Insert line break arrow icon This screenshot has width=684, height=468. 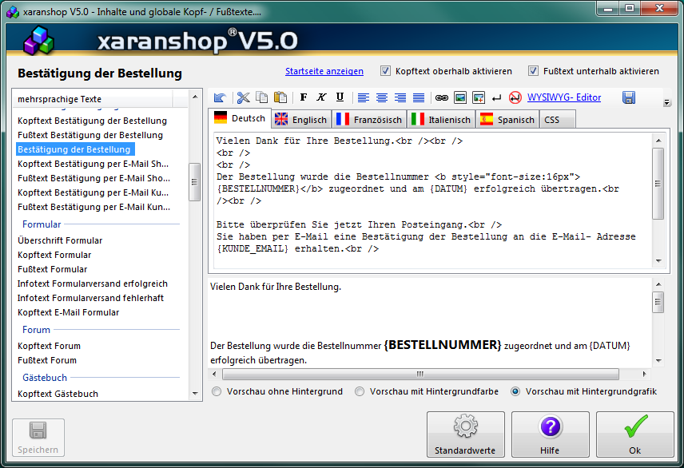click(x=496, y=98)
